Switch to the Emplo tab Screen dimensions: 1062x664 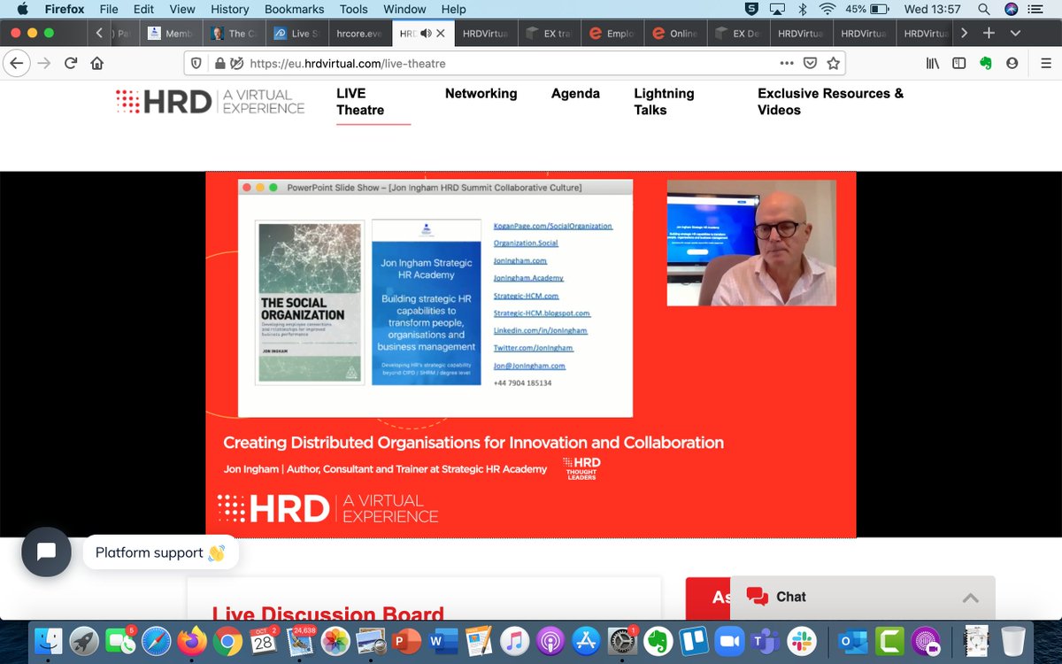[x=612, y=34]
